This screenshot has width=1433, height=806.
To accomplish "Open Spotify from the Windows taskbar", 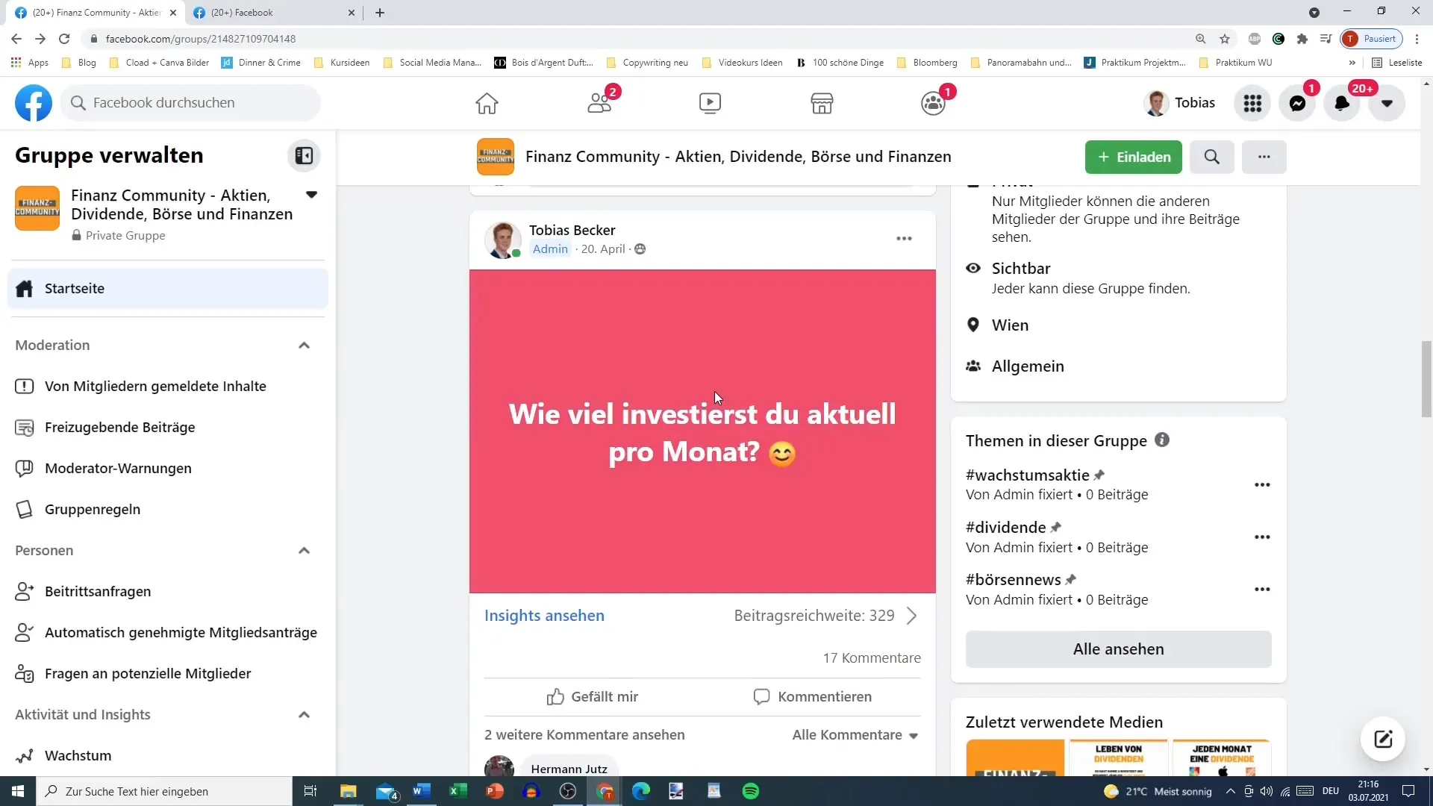I will (x=751, y=791).
